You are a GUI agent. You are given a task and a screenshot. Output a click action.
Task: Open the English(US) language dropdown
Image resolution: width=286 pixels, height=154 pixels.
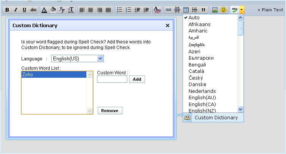tap(77, 59)
